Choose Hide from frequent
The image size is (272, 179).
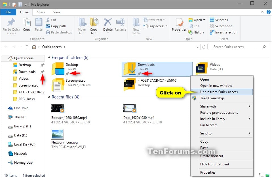pos(222,164)
